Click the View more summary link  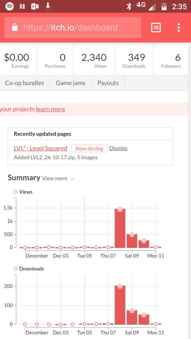click(58, 178)
